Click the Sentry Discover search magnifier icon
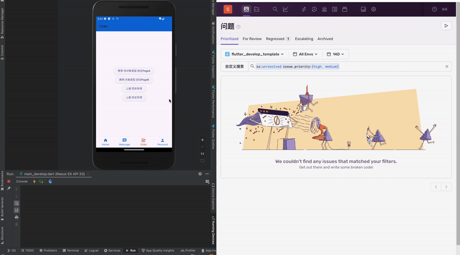 tap(275, 9)
